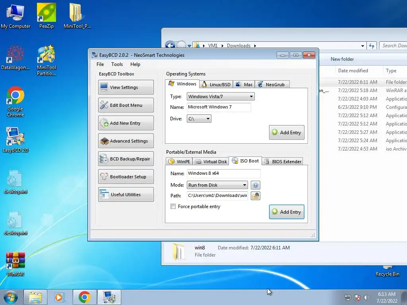Enable Force portable entry checkbox
Image resolution: width=407 pixels, height=305 pixels.
point(173,207)
